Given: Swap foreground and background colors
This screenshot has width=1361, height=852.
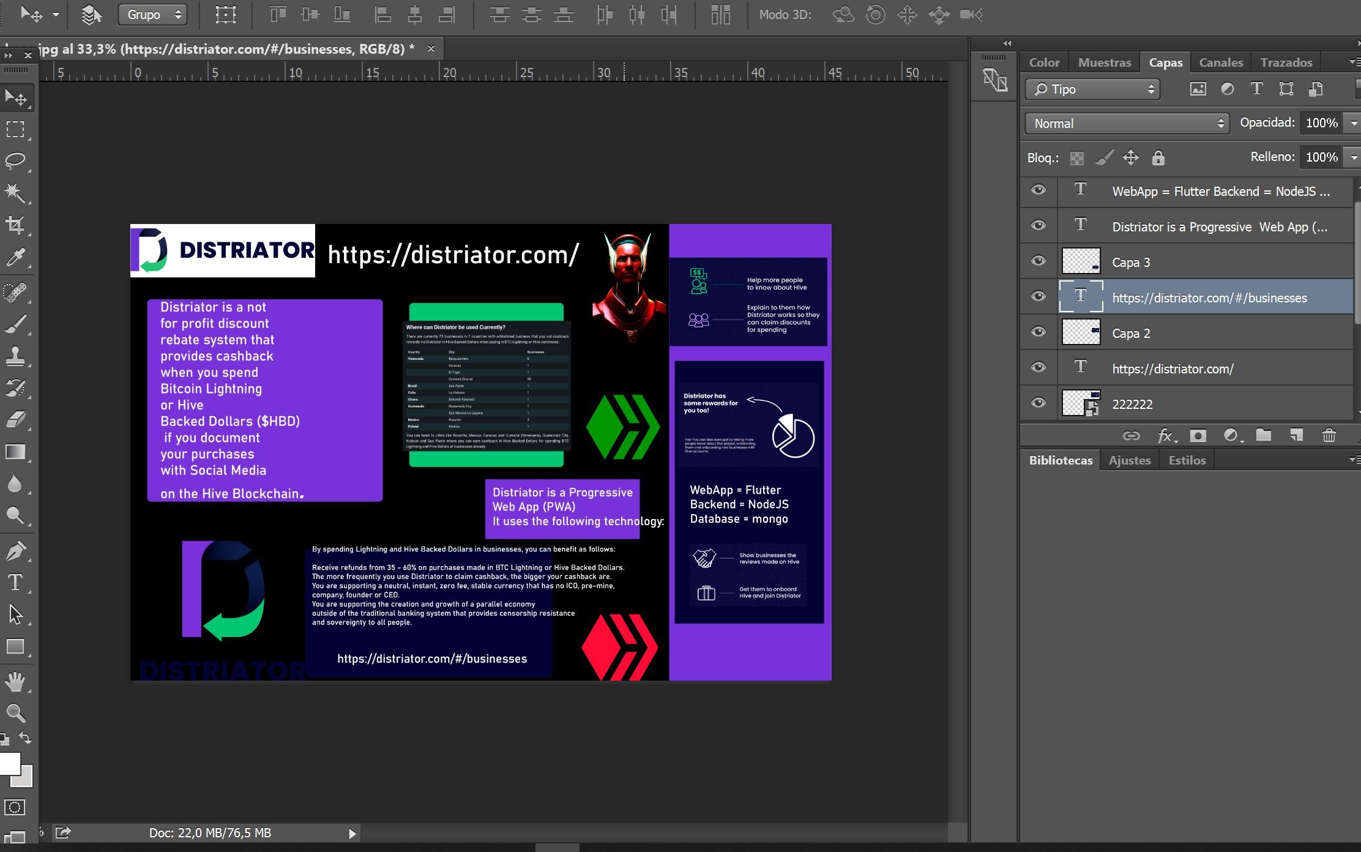Looking at the screenshot, I should pos(26,738).
